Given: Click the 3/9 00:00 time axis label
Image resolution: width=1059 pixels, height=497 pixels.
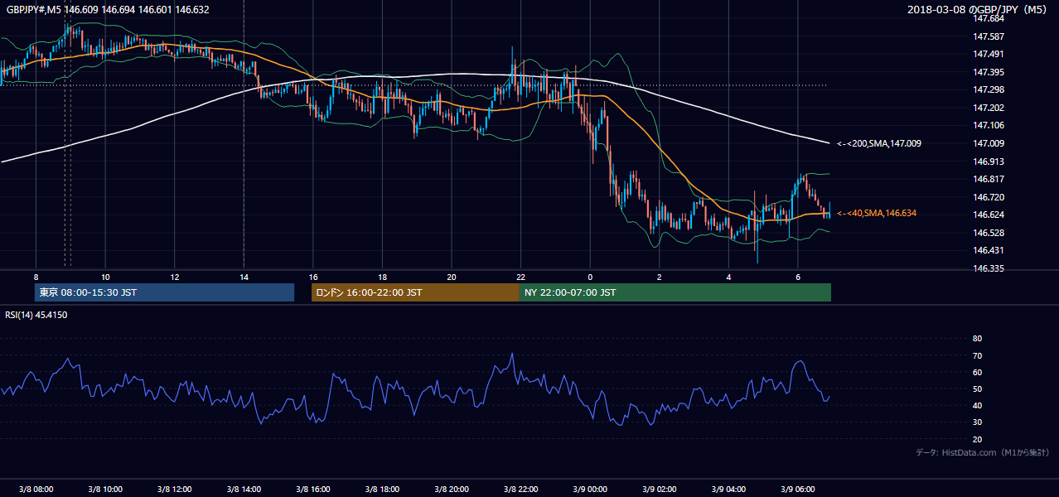Looking at the screenshot, I should 590,489.
